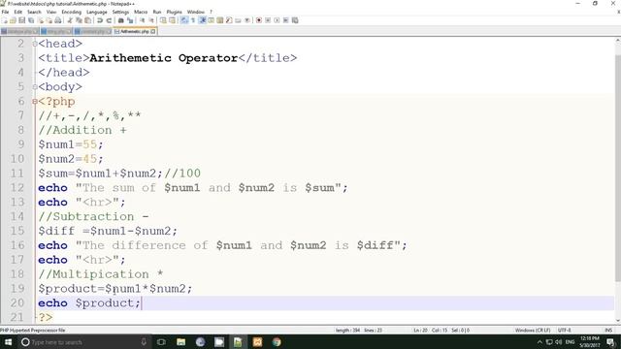Open the Action Center notifications
This screenshot has height=349, width=621.
(611, 342)
